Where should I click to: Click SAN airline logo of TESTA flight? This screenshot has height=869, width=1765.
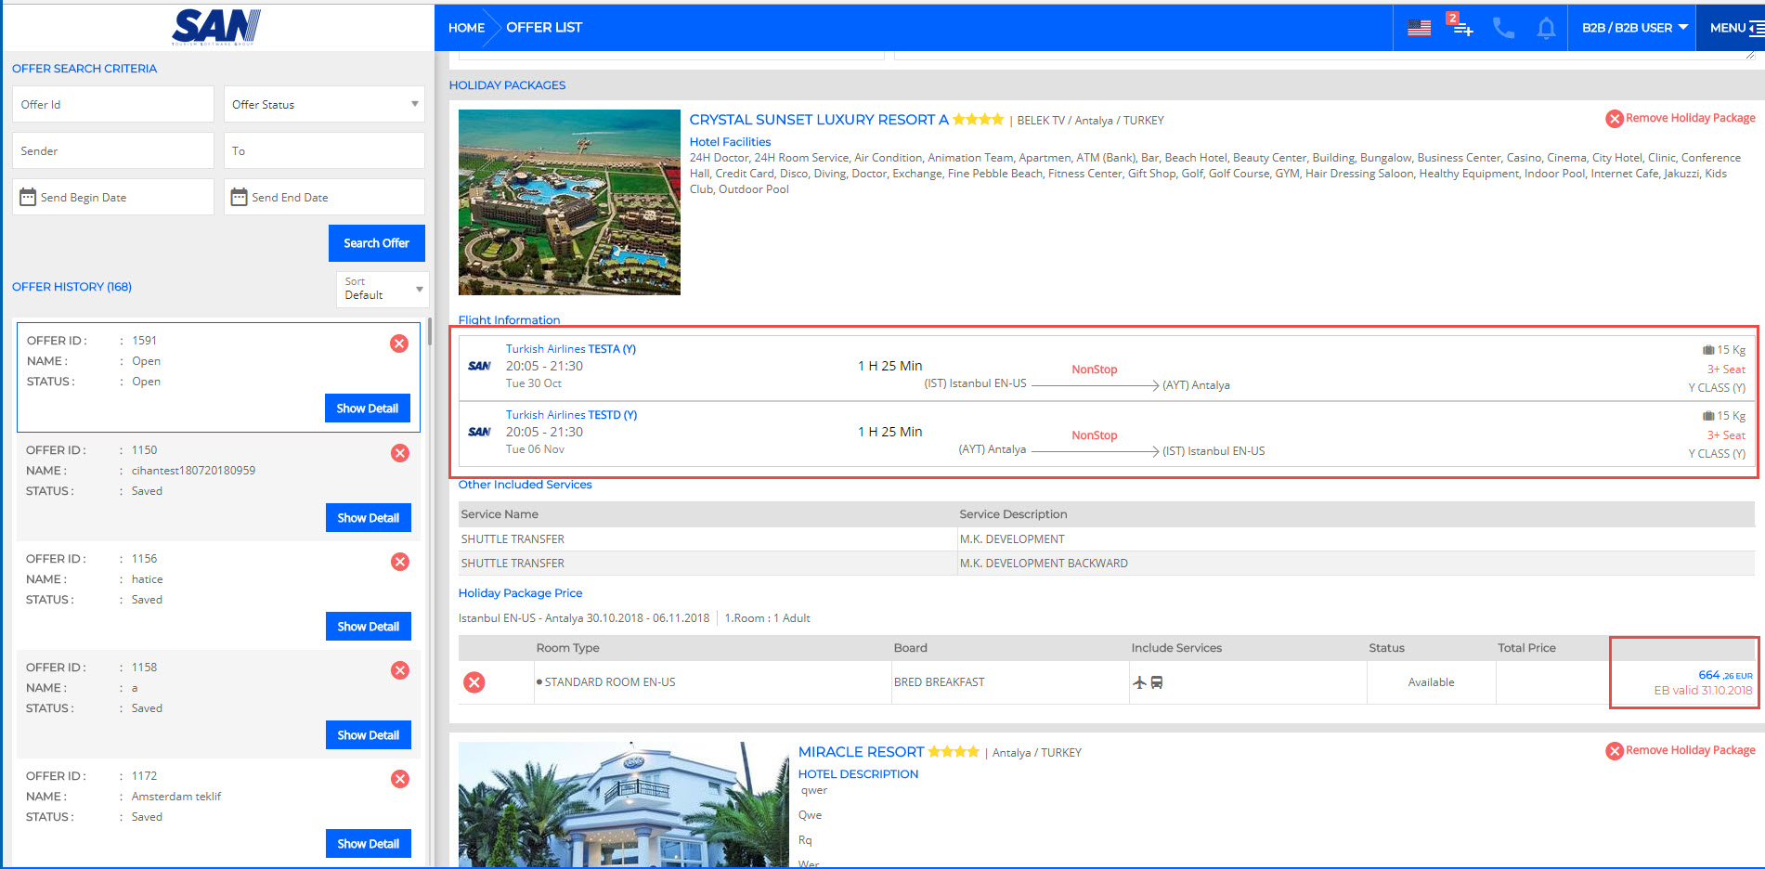point(479,366)
